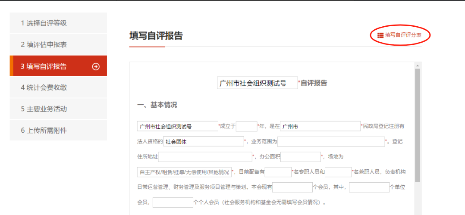The width and height of the screenshot is (465, 215).
Task: Click the form's vertical scrollbar thumb
Action: click(417, 125)
